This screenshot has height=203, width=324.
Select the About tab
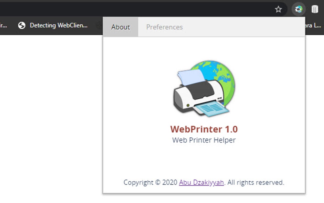click(x=120, y=27)
